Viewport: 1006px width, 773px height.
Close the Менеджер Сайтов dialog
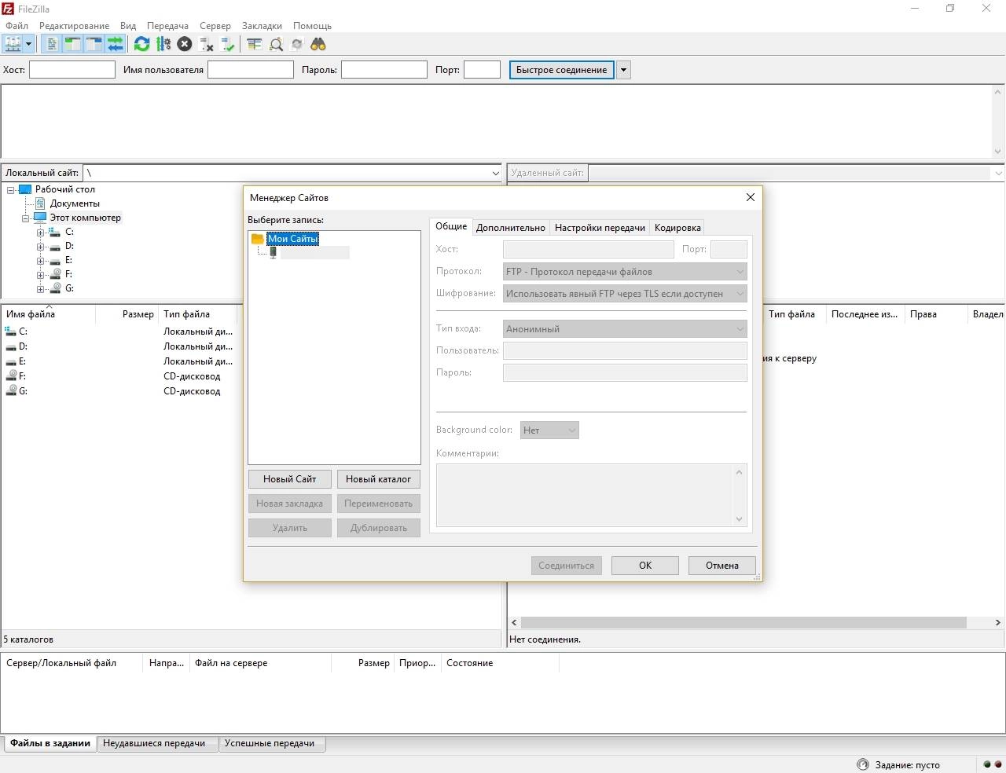click(x=751, y=197)
